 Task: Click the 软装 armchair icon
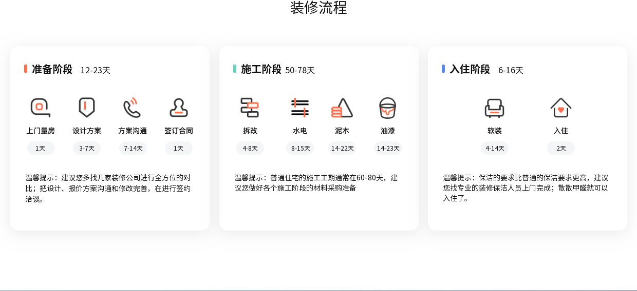pos(494,108)
